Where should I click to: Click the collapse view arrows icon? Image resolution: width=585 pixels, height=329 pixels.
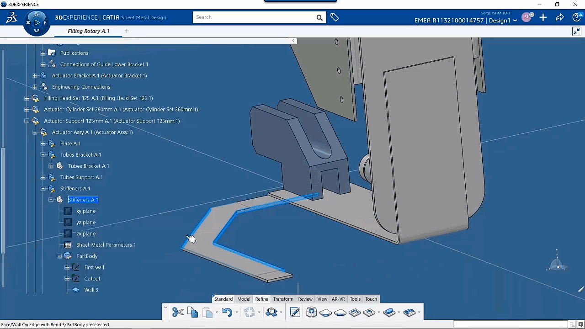tap(577, 31)
